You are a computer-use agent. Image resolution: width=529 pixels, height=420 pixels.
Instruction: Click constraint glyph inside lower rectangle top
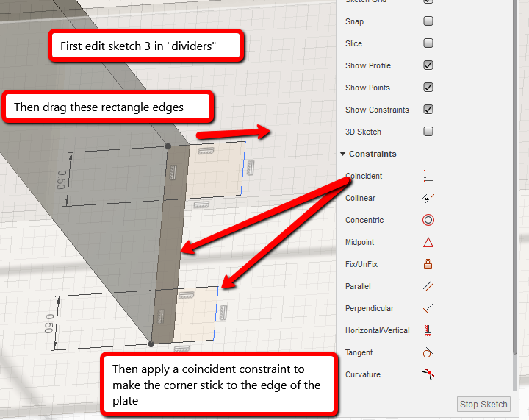point(186,295)
